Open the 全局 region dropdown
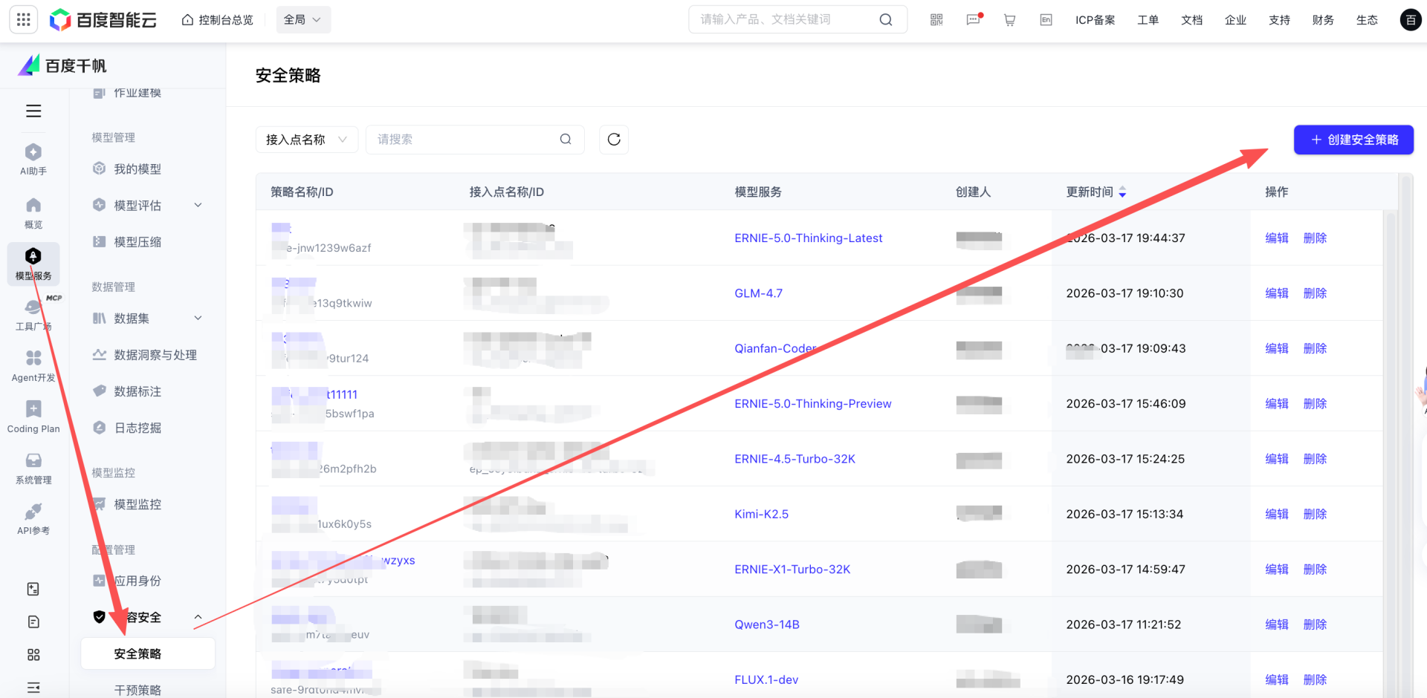The height and width of the screenshot is (698, 1427). 303,20
